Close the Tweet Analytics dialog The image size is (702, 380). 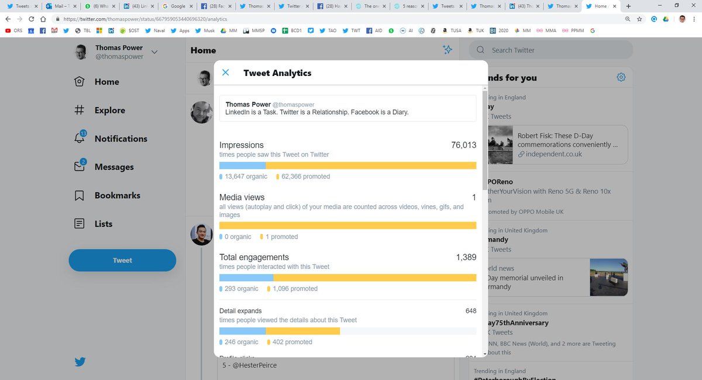[x=225, y=73]
